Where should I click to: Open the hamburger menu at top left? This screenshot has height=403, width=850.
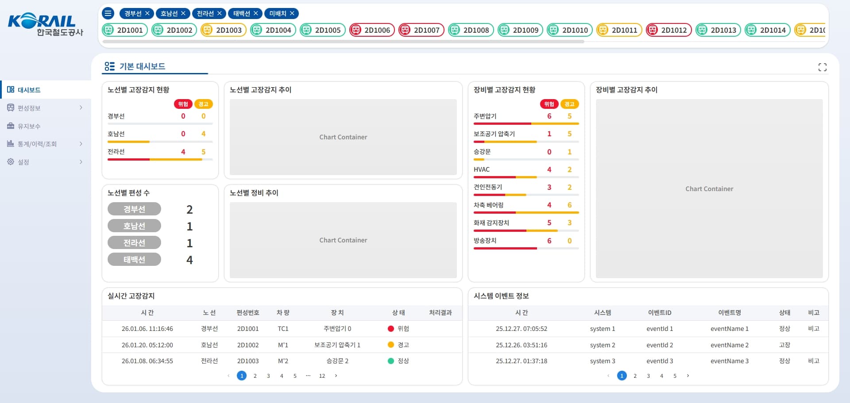[x=108, y=13]
